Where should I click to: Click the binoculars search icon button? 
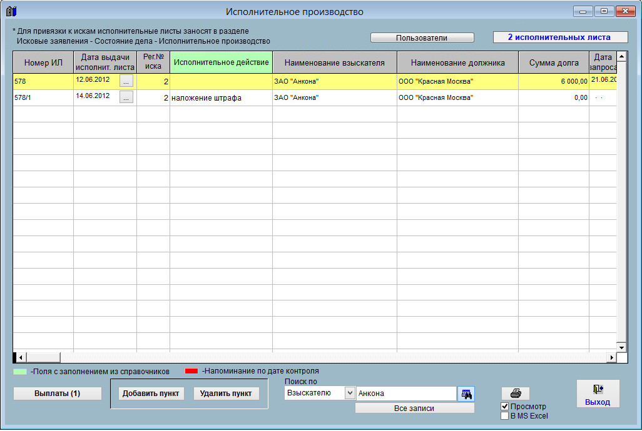coord(466,394)
